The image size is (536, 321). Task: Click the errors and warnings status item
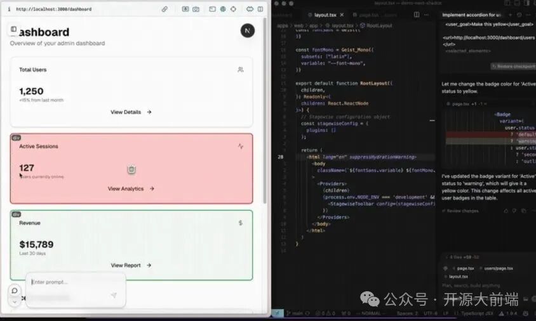[x=325, y=313]
